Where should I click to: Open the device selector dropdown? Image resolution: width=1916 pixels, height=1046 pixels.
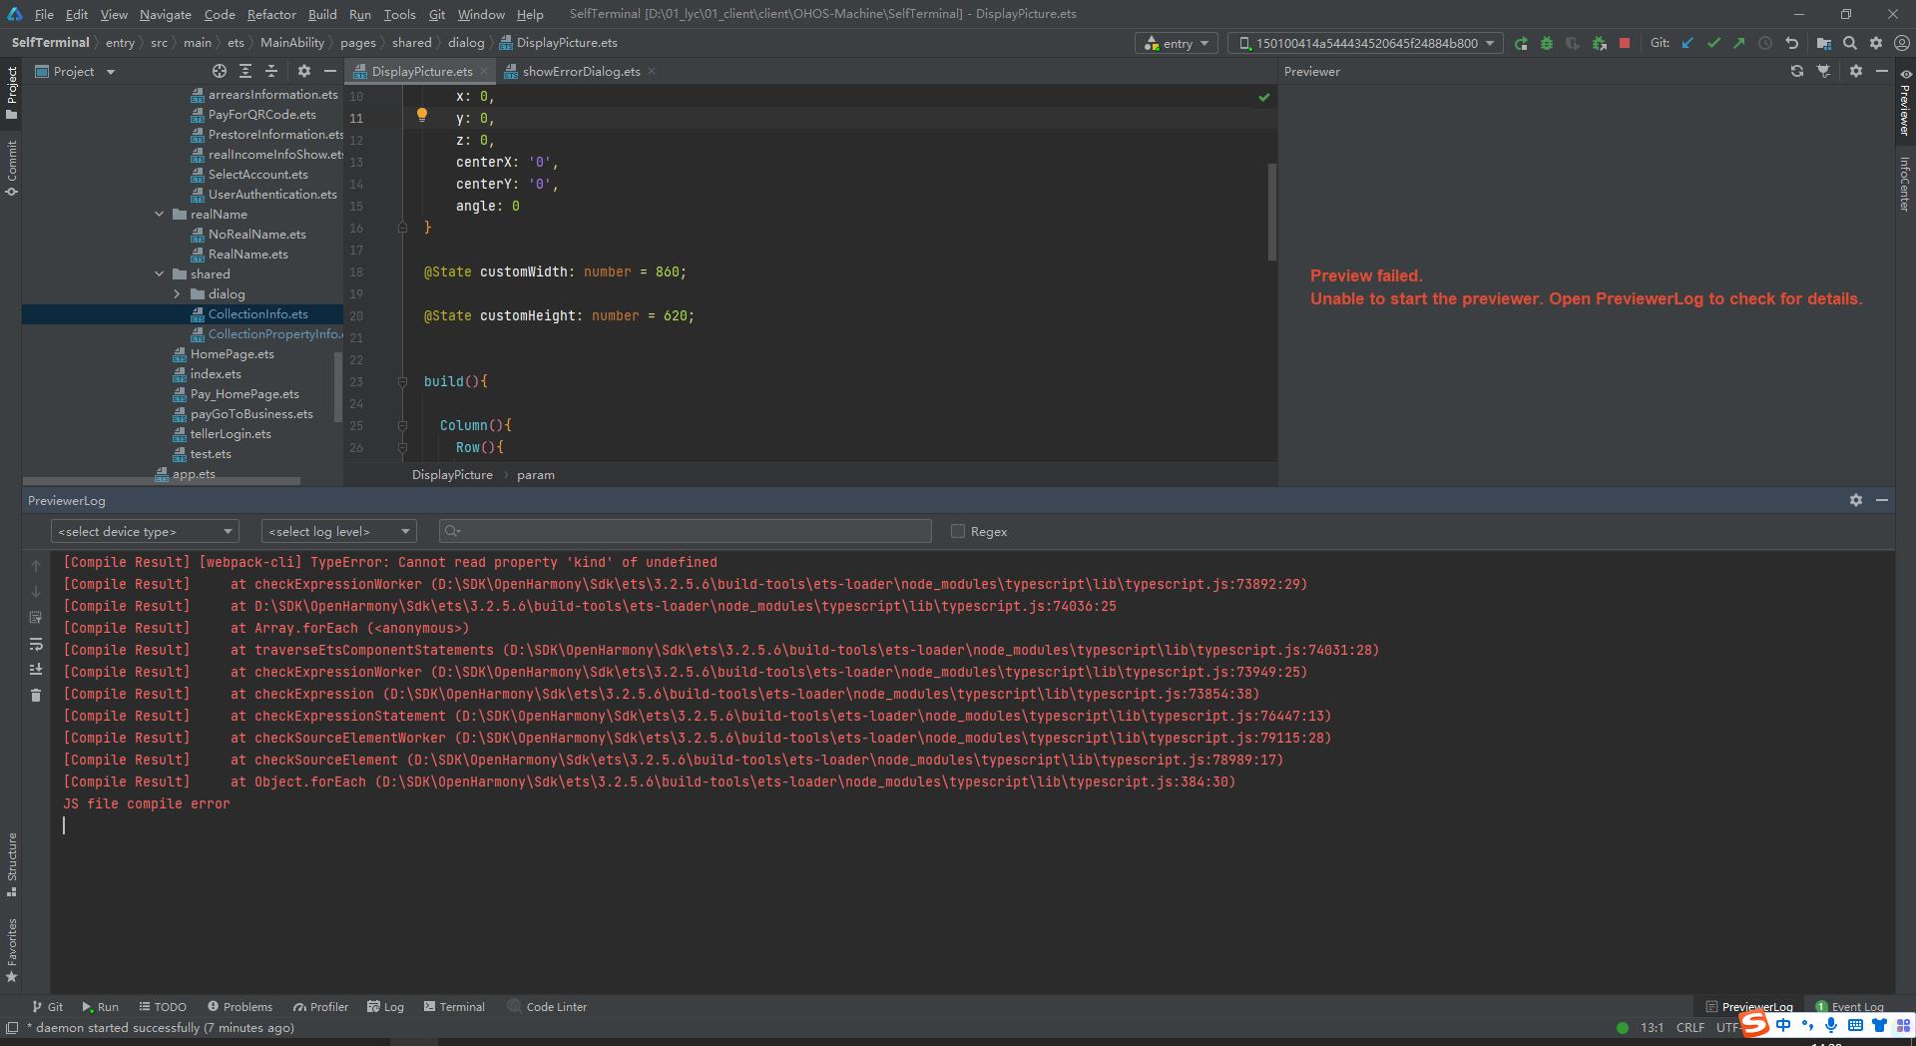pos(1366,43)
